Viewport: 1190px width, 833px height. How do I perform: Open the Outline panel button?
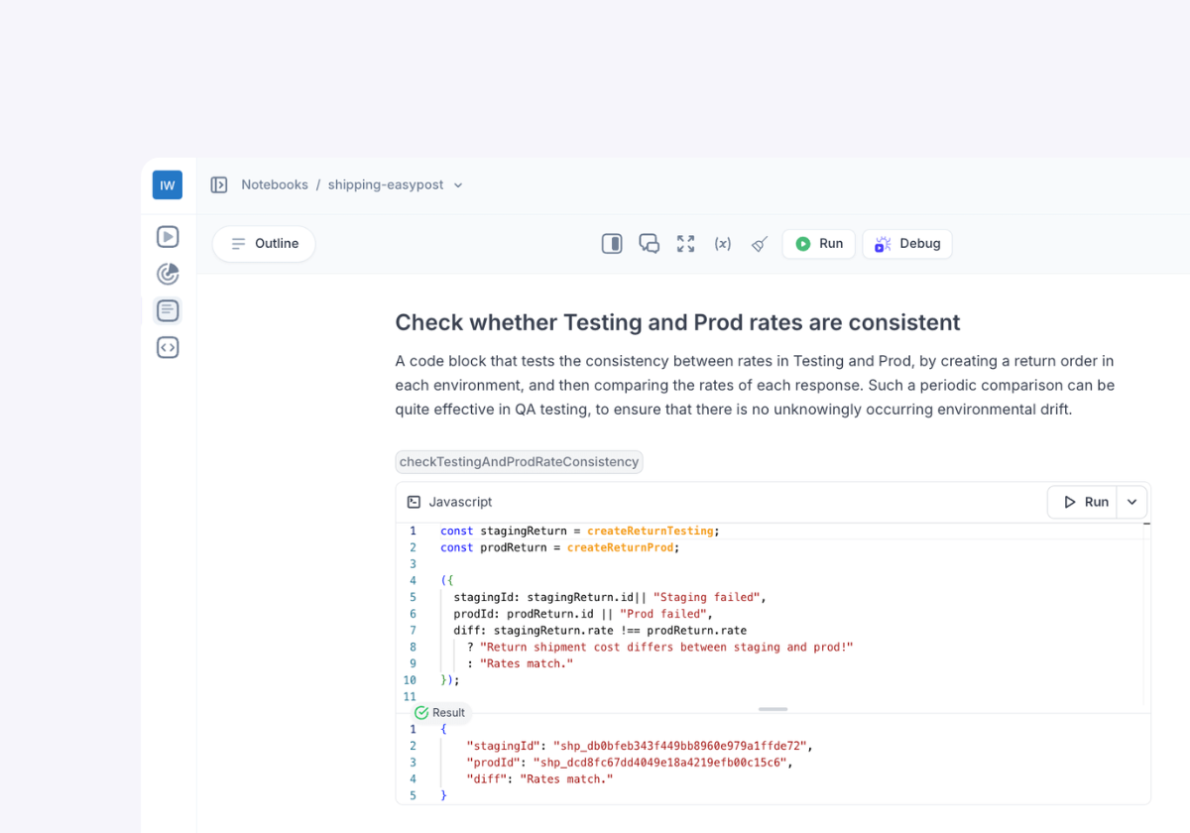pos(264,244)
